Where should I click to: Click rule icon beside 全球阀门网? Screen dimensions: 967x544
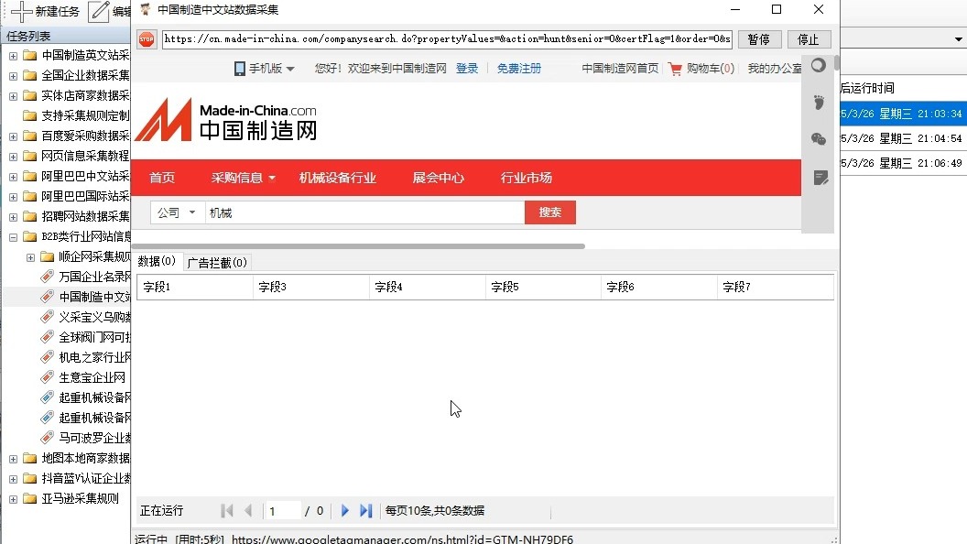tap(47, 337)
